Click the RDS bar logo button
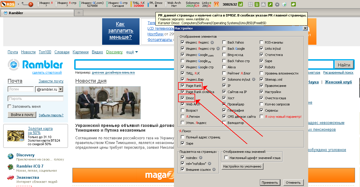This screenshot has height=187, width=360. pos(8,4)
